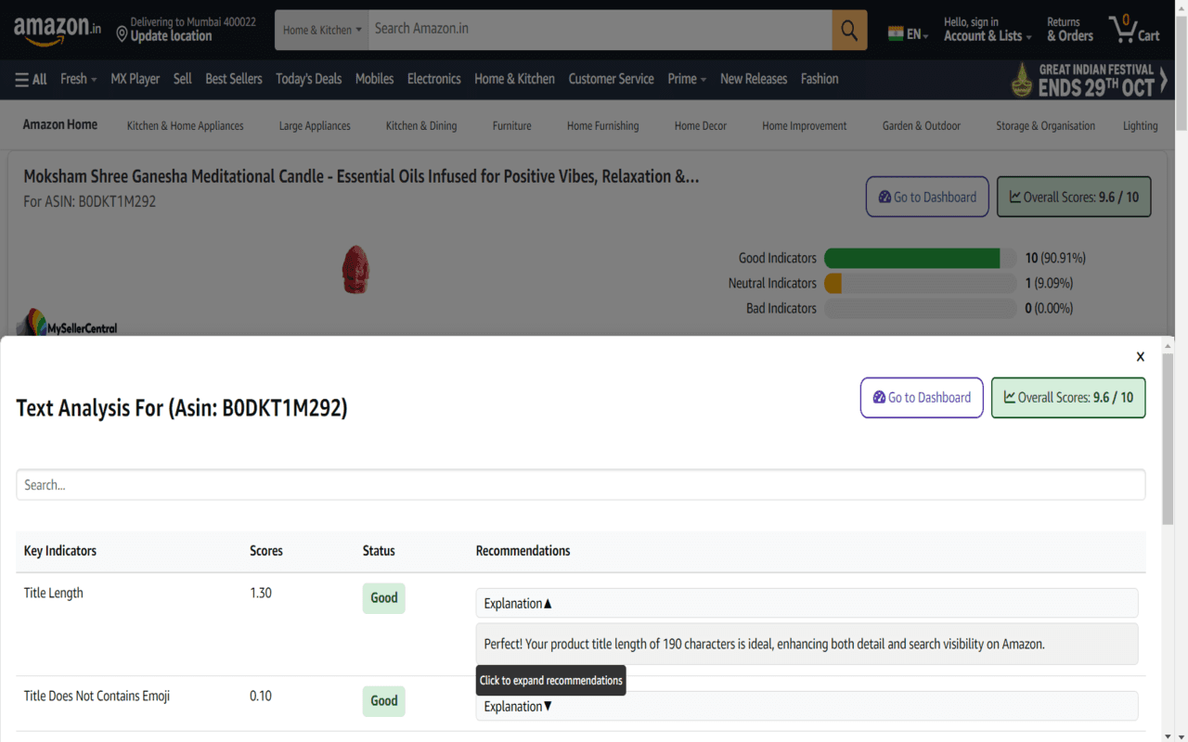Open New Releases nav link

click(754, 79)
